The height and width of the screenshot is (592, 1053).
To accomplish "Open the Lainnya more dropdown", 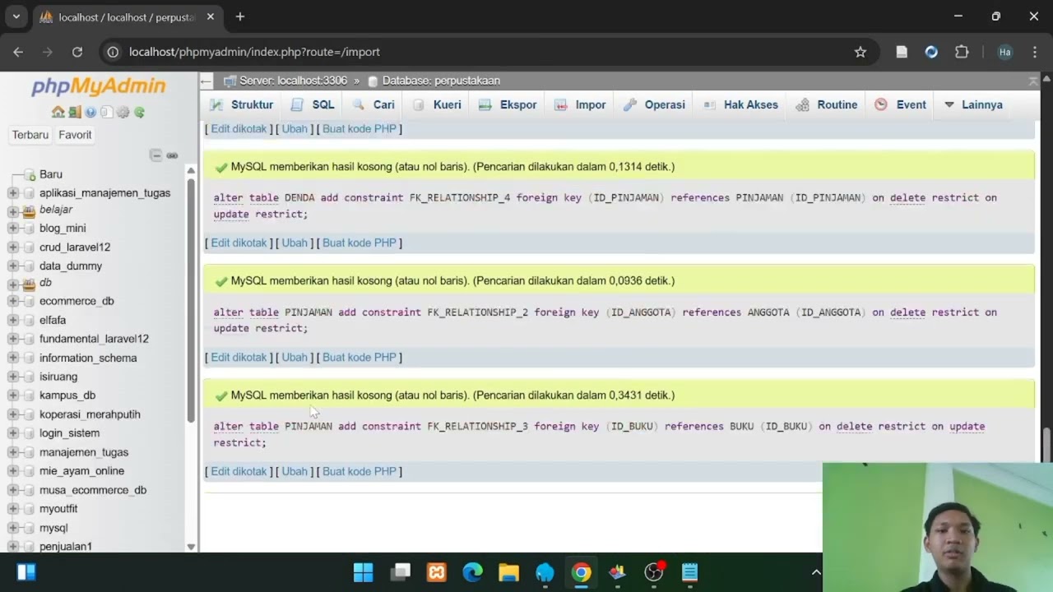I will pyautogui.click(x=974, y=104).
